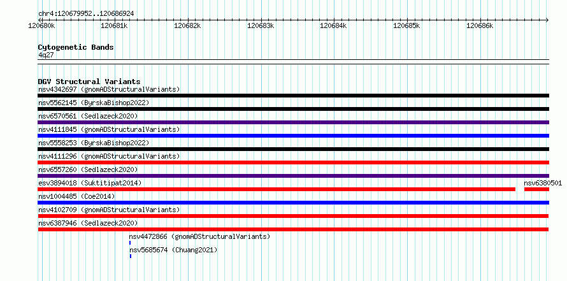Select the small blue nsv4472866 marker
Image resolution: width=567 pixels, height=281 pixels.
pos(130,243)
